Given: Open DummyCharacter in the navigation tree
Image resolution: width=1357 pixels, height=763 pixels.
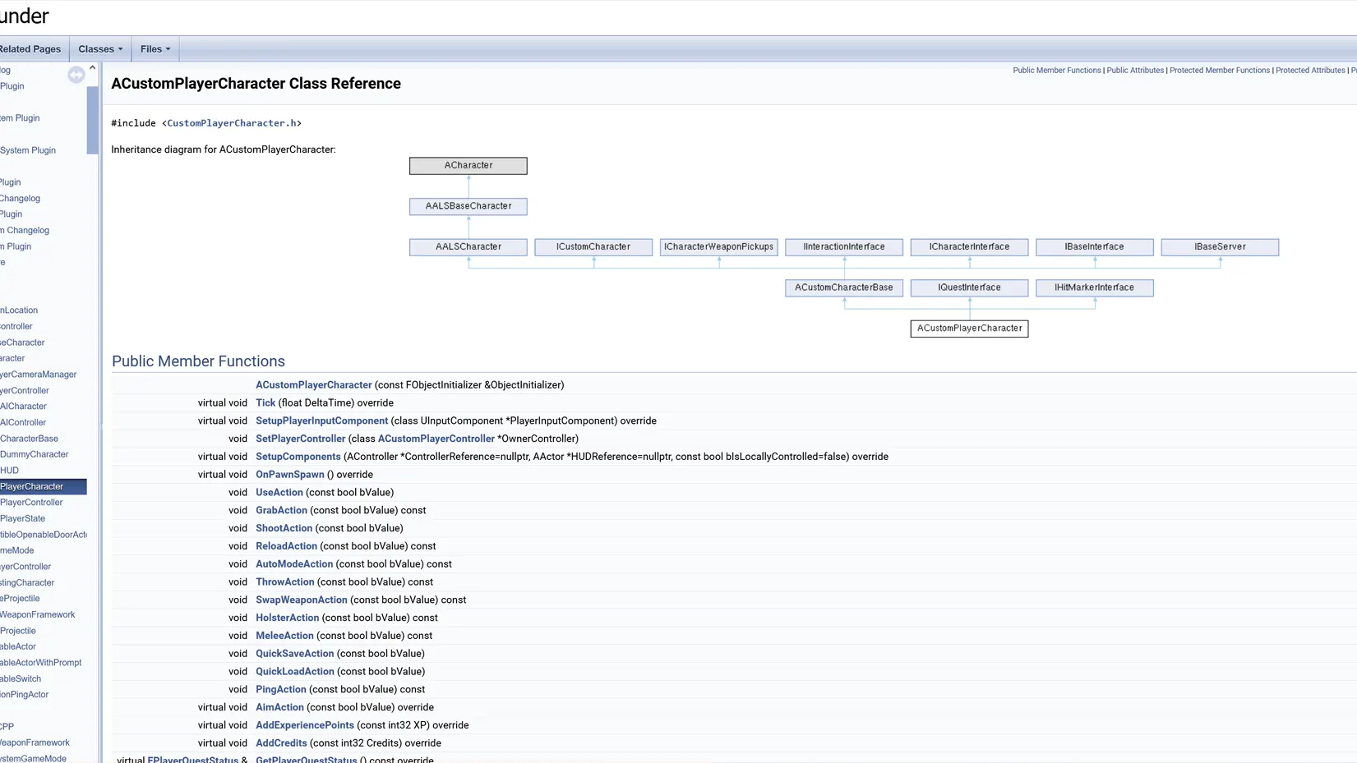Looking at the screenshot, I should [34, 454].
